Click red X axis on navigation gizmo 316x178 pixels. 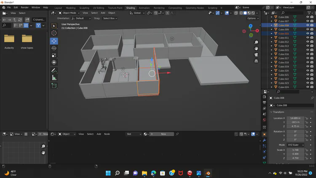[x=257, y=31]
